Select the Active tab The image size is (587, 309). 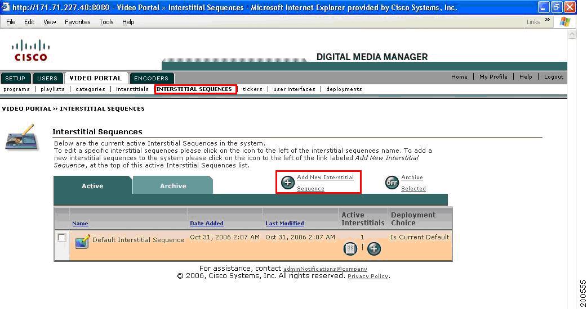(92, 185)
